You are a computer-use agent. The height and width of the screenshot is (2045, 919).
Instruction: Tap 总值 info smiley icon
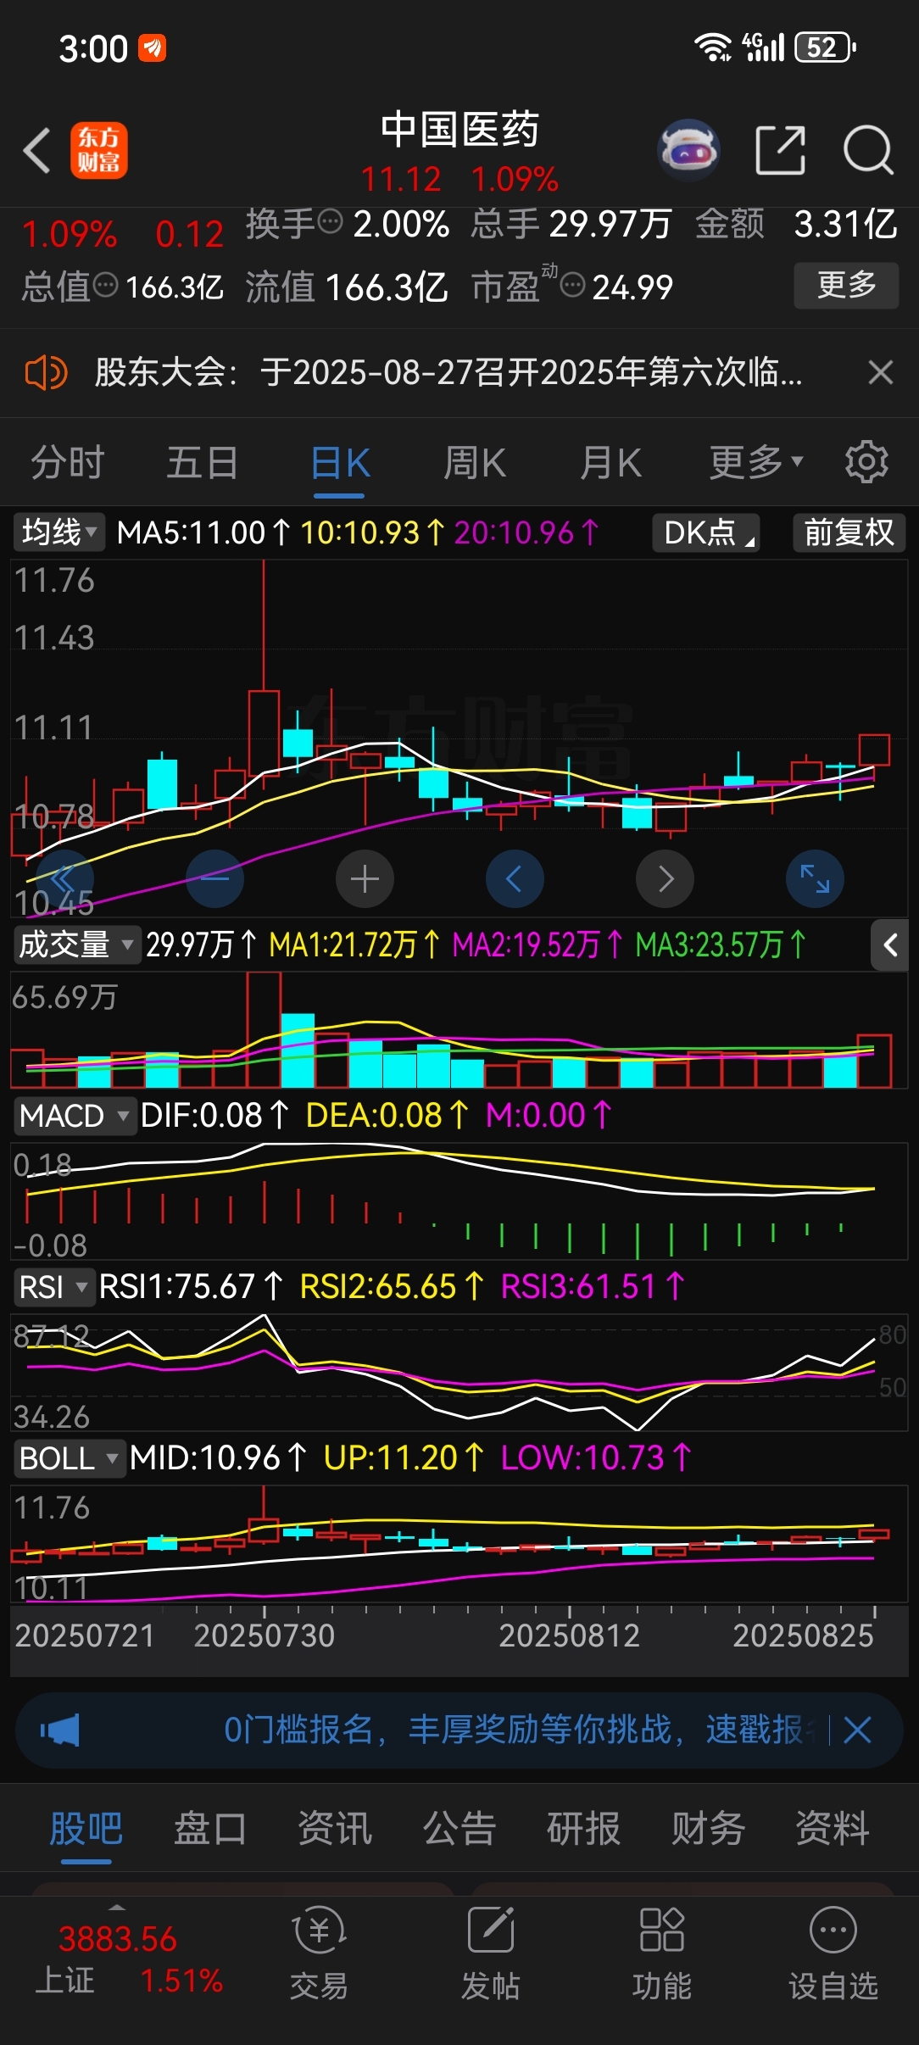[x=105, y=286]
